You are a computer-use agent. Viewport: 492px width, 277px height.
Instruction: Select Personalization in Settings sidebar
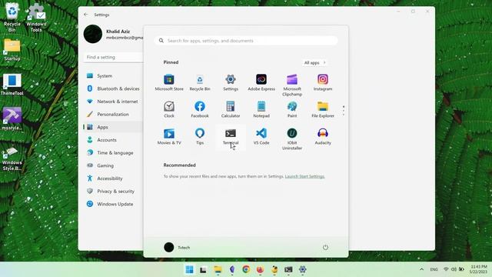(x=113, y=114)
